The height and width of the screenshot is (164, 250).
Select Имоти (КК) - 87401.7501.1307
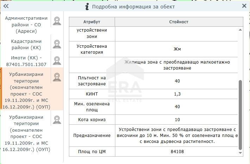[26, 61]
